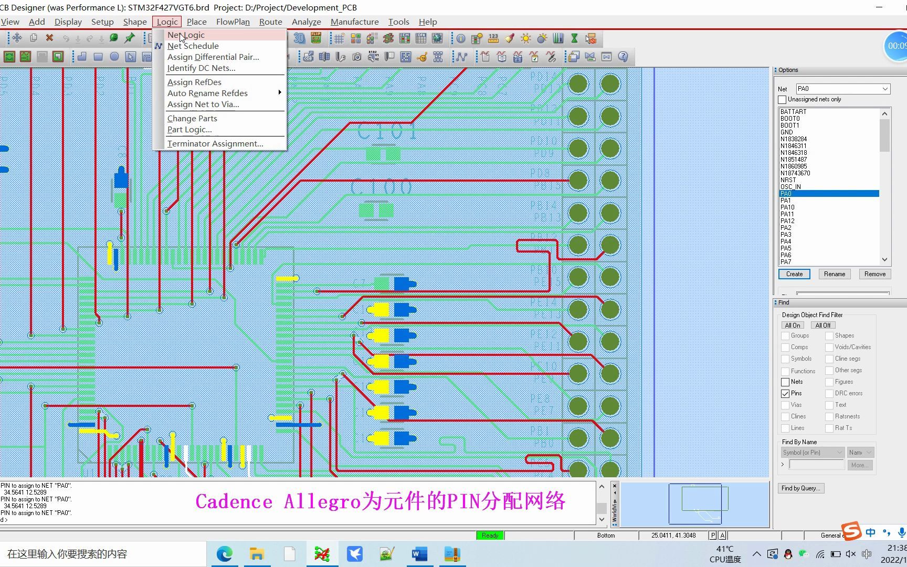Screen dimensions: 907x567
Task: Toggle the grid display icon
Action: tap(339, 38)
